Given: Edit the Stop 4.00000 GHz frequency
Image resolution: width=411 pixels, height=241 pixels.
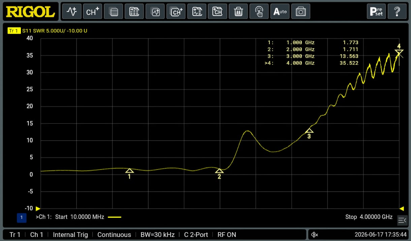Looking at the screenshot, I should tap(369, 217).
